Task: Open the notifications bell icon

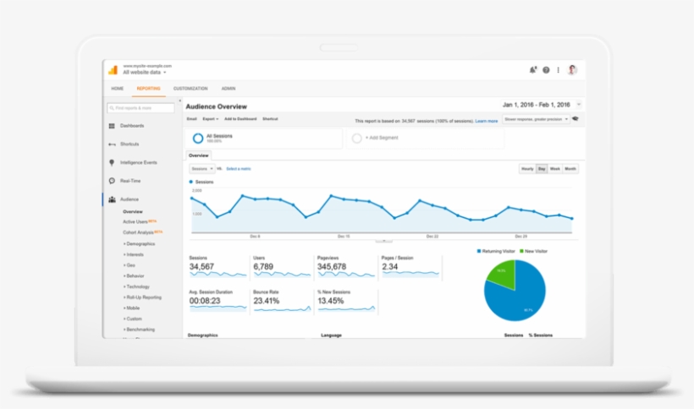Action: (x=533, y=70)
